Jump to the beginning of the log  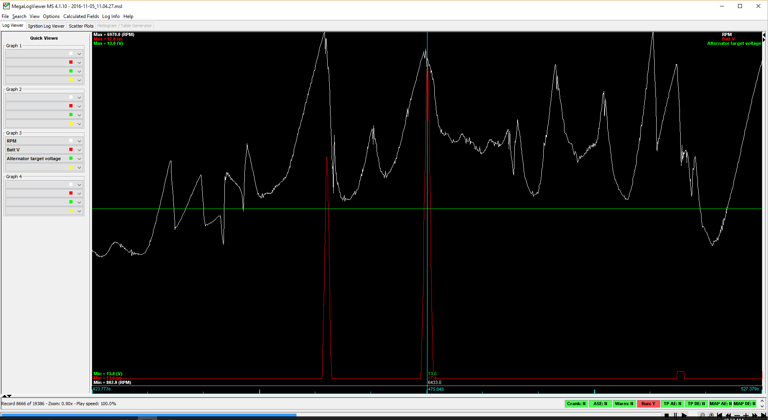720,416
